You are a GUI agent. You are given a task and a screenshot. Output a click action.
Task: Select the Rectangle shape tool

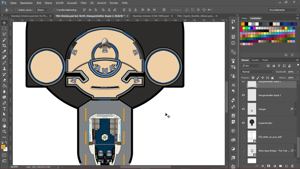[x=4, y=120]
